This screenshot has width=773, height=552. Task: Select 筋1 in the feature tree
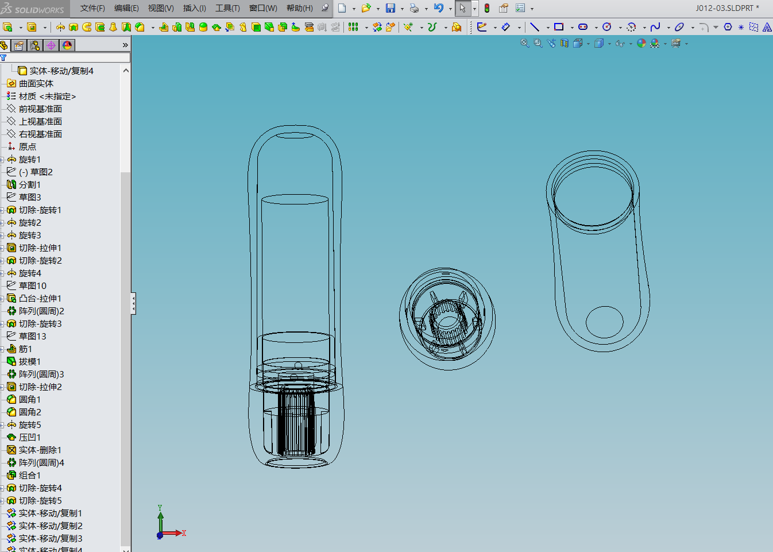pos(26,349)
